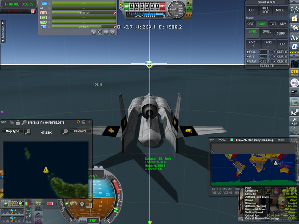This screenshot has width=299, height=224.
Task: Click the OFF button in Smart A.S.S.
Action: tap(252, 10)
